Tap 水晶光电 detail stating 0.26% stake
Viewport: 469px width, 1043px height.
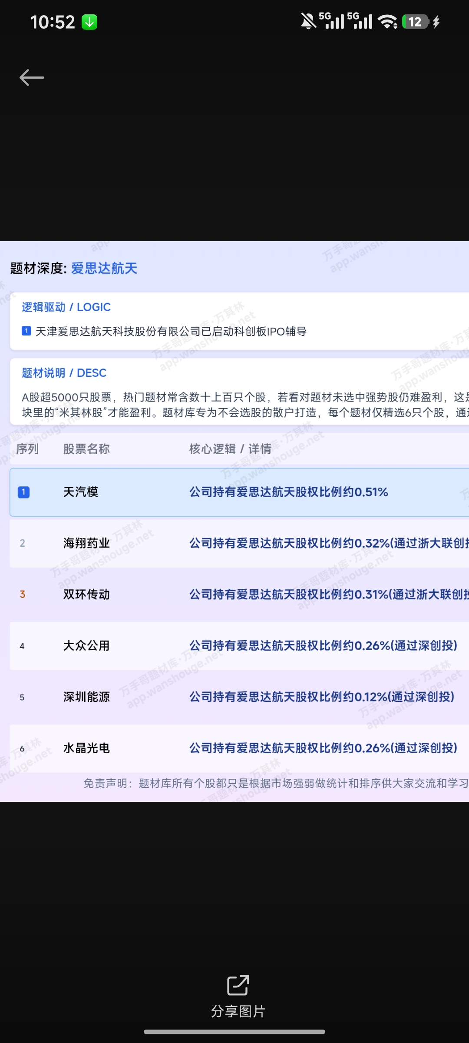coord(324,748)
